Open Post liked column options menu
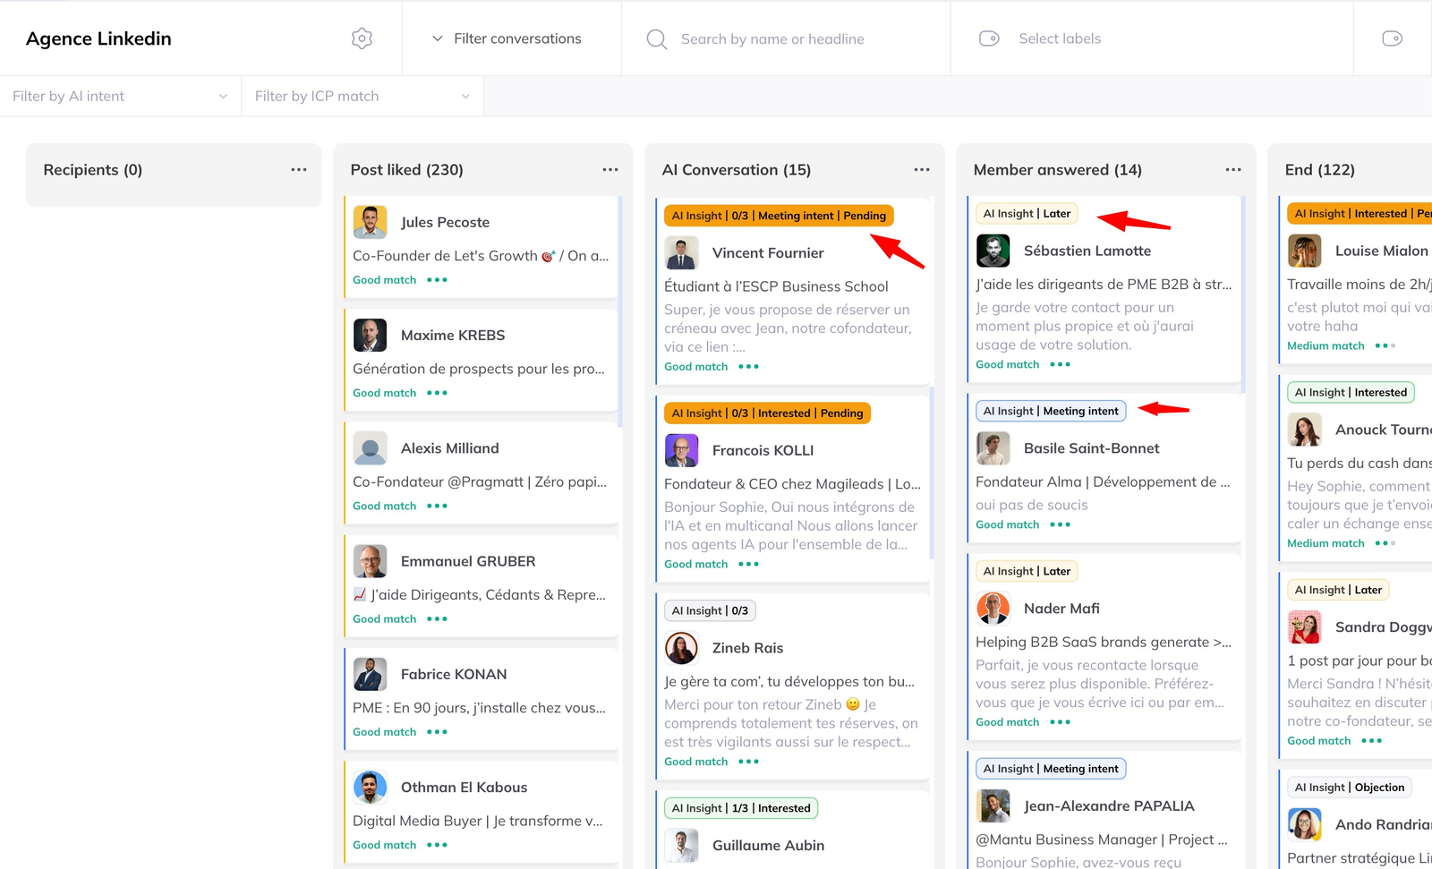This screenshot has width=1432, height=869. coord(610,169)
